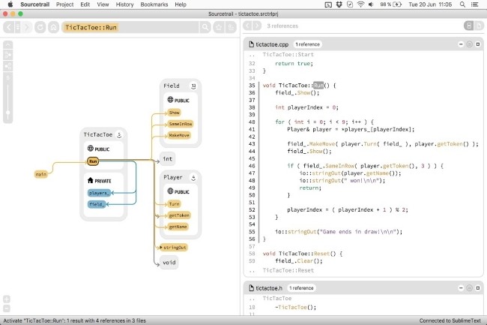The width and height of the screenshot is (487, 325).
Task: Open the Bookmarks menu
Action: 154,5
